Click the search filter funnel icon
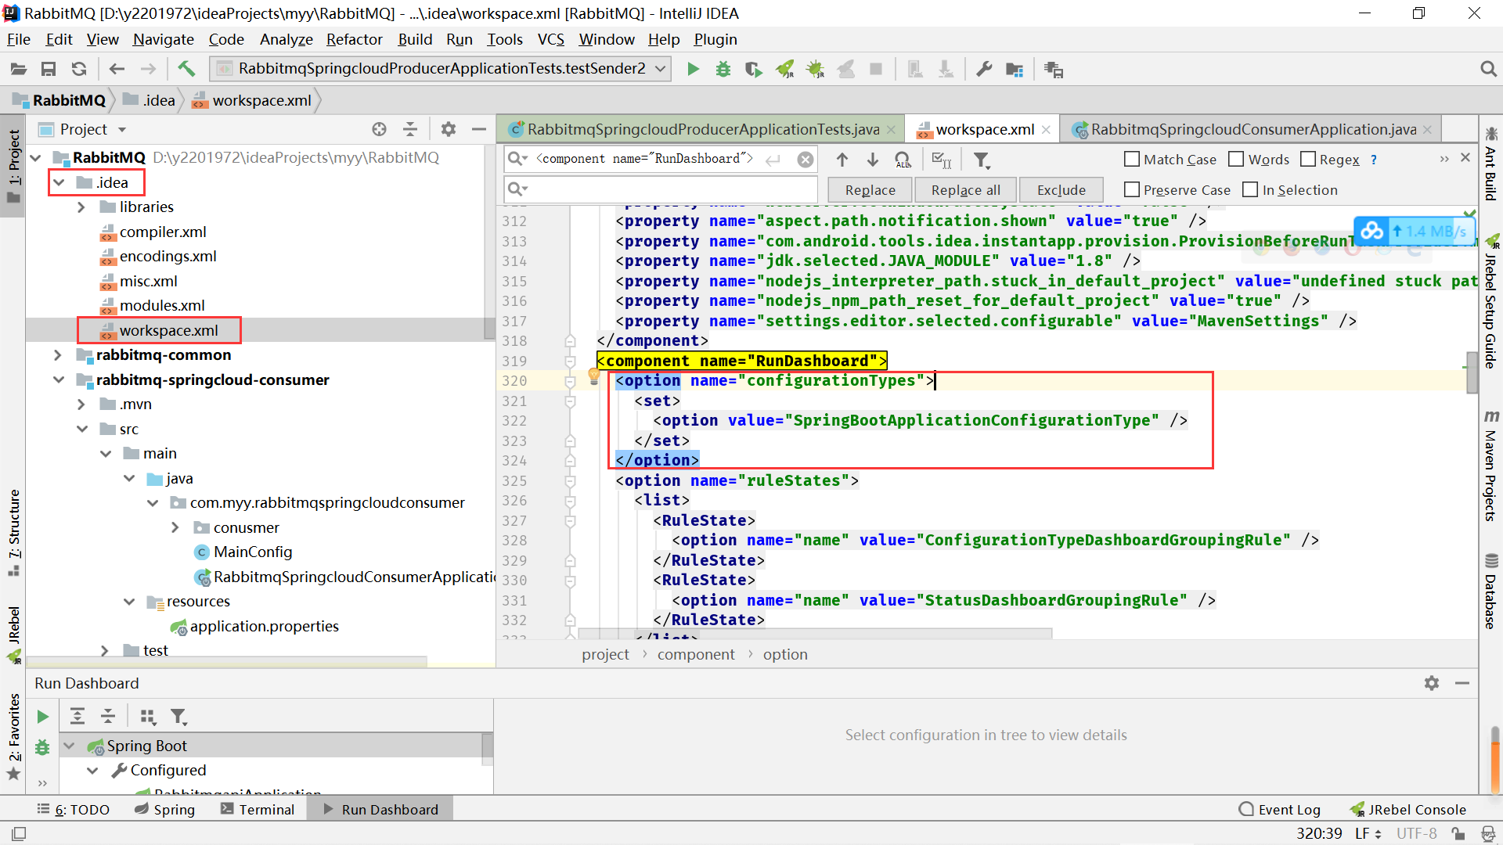The height and width of the screenshot is (845, 1503). [982, 160]
